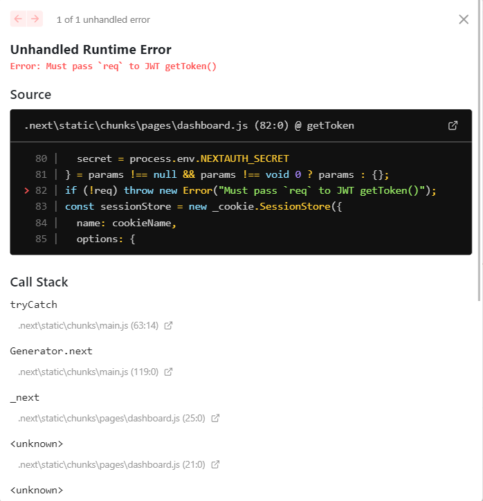Click the Source heading
This screenshot has height=501, width=483.
pyautogui.click(x=30, y=95)
